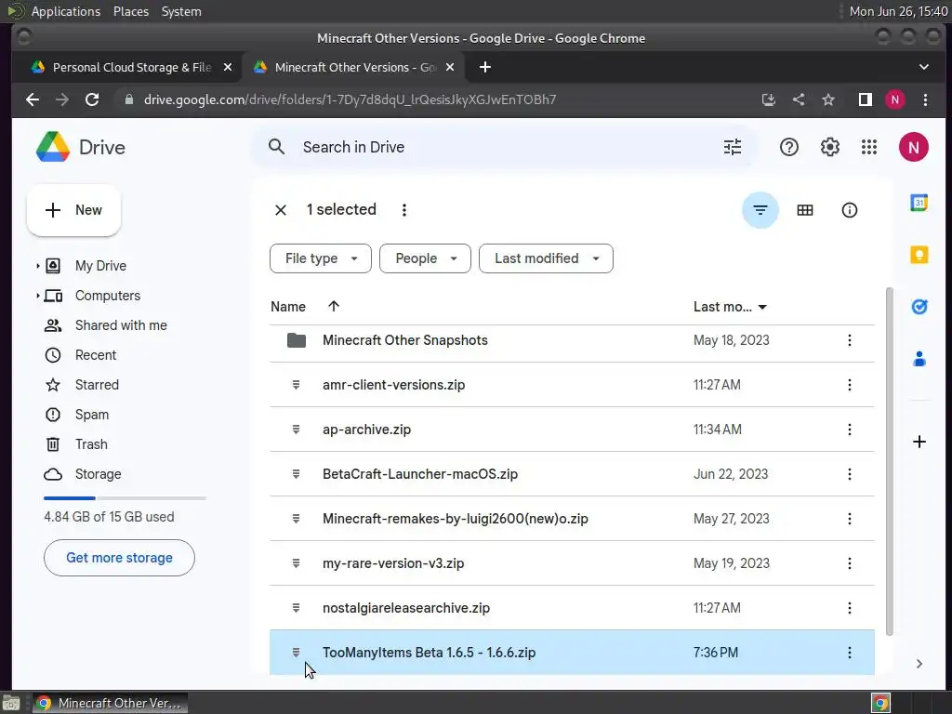952x714 pixels.
Task: Click the Minecraft Other Ver... taskbar button
Action: coord(110,703)
